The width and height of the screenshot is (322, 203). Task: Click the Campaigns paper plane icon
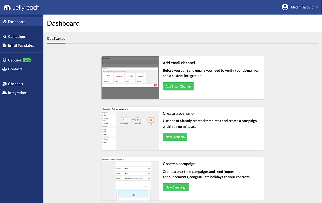4,36
